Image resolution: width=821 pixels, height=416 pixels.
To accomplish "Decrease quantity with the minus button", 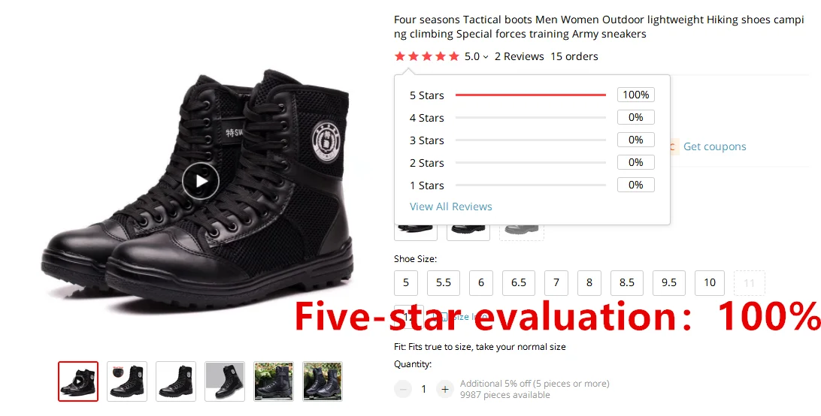I will tap(403, 389).
